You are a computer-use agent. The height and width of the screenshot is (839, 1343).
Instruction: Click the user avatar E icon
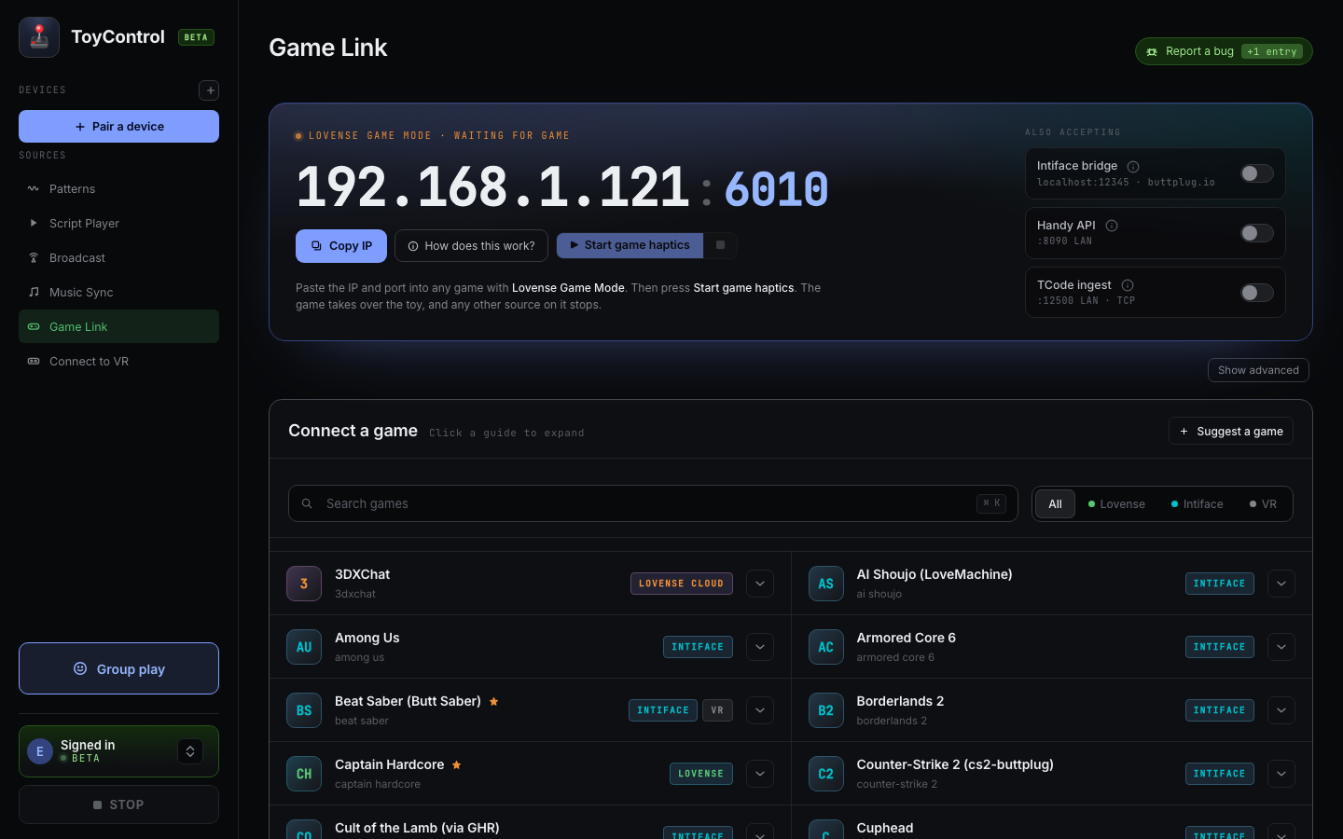pos(40,751)
